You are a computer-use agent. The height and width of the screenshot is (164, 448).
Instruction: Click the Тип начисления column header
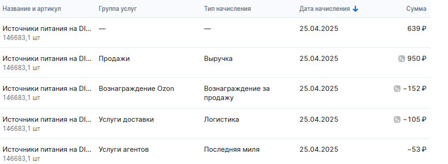coord(227,9)
